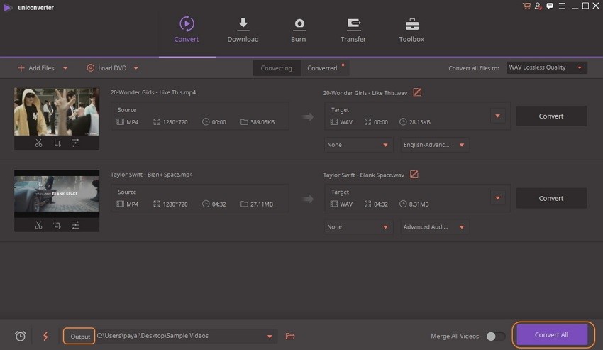The height and width of the screenshot is (350, 603).
Task: Click the shopping cart icon
Action: 526,6
